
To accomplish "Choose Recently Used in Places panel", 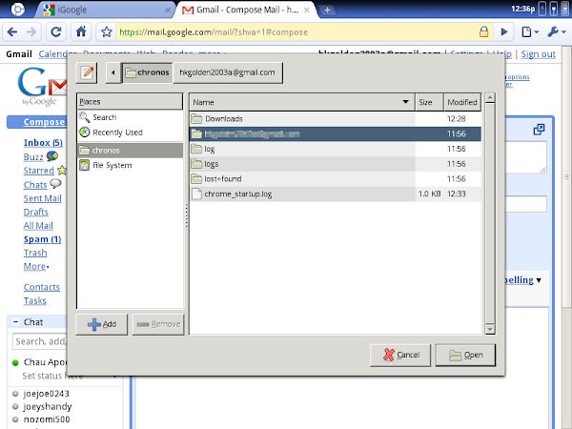I will point(130,133).
